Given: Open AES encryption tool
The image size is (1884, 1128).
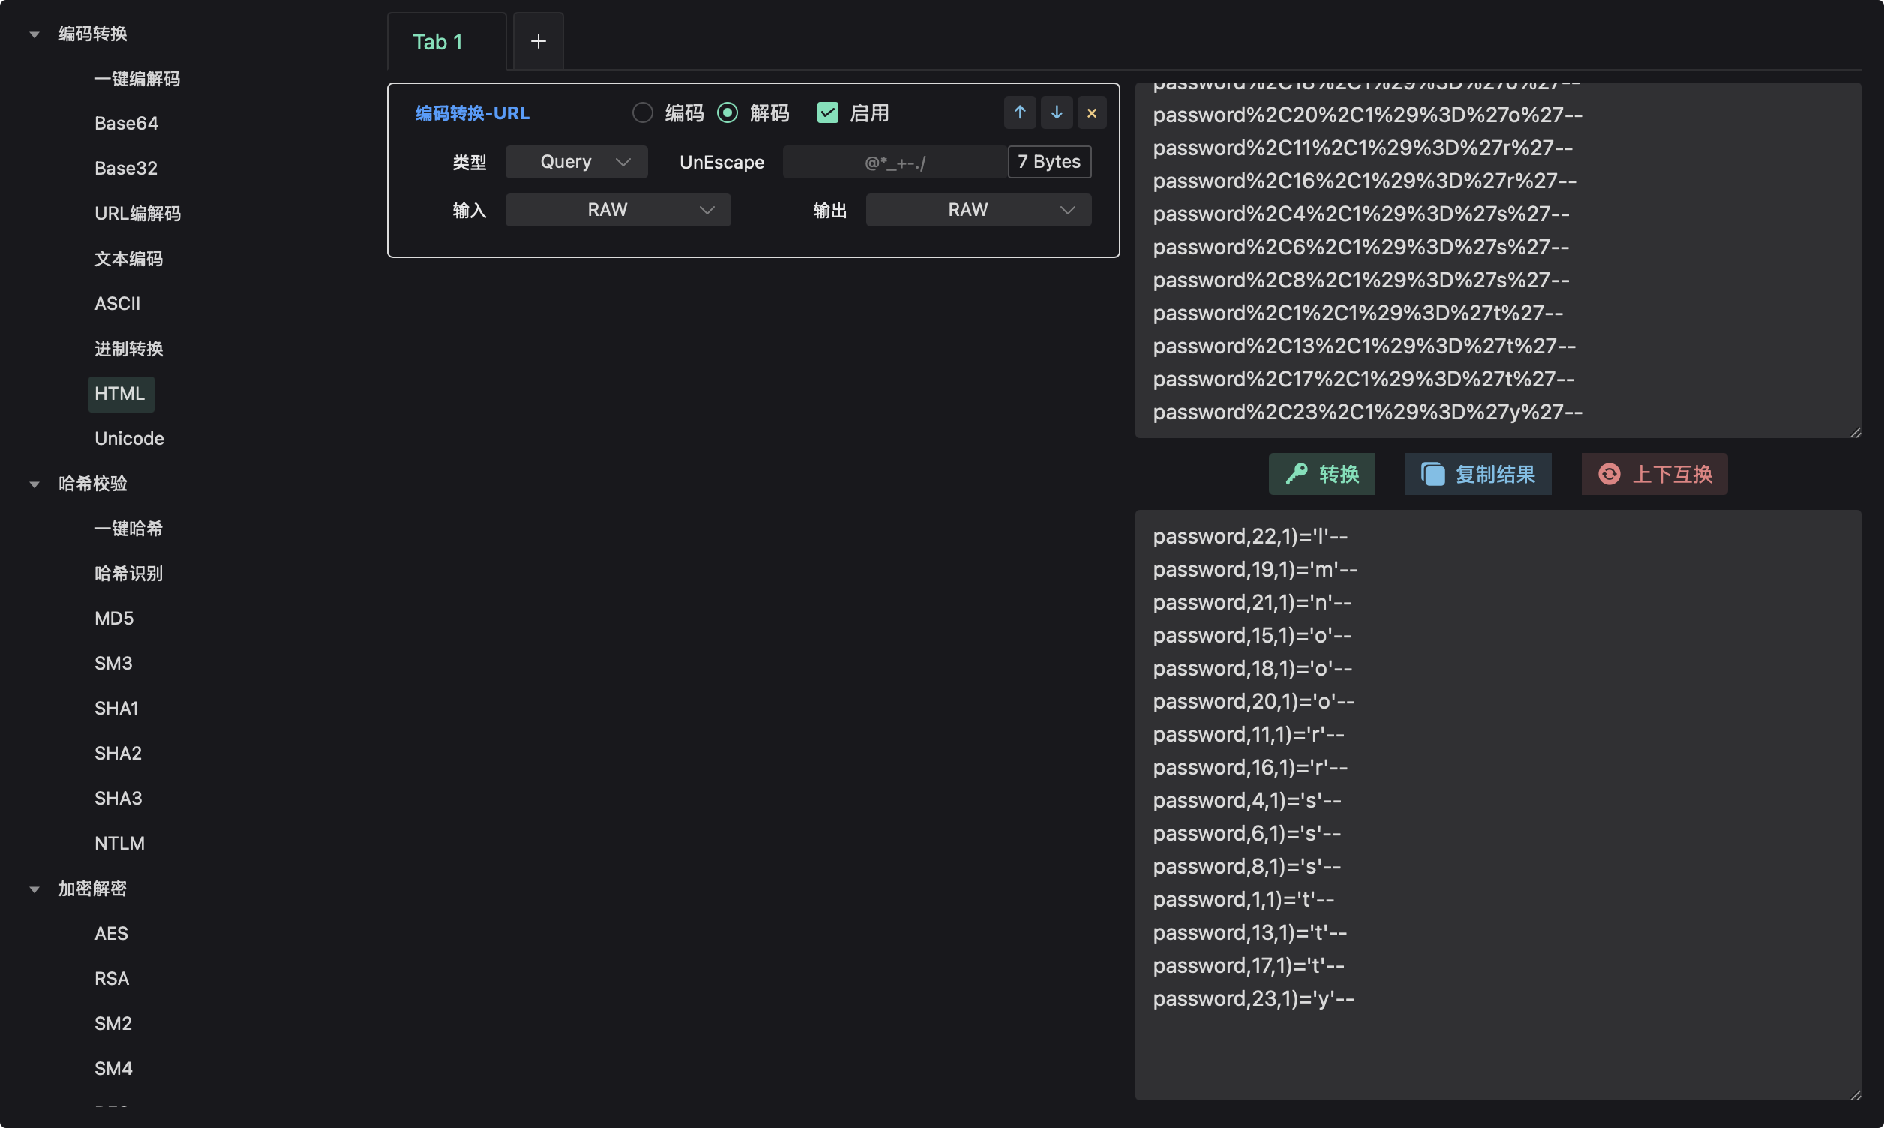Looking at the screenshot, I should pos(111,934).
